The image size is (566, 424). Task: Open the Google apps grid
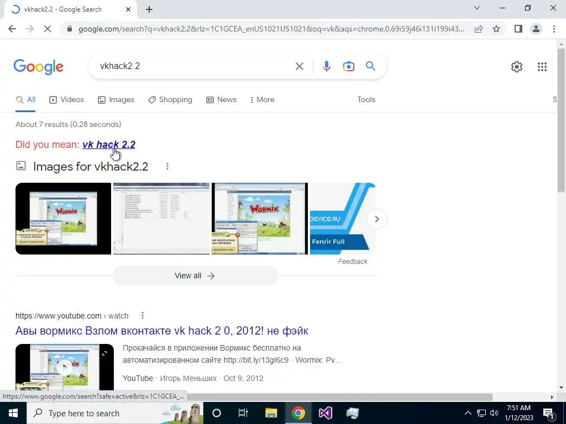(x=542, y=67)
